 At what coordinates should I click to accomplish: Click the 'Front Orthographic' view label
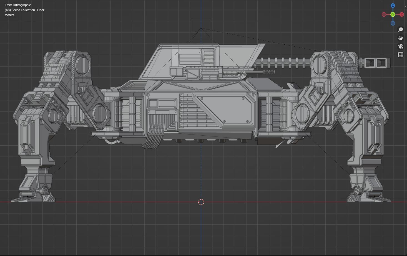18,5
